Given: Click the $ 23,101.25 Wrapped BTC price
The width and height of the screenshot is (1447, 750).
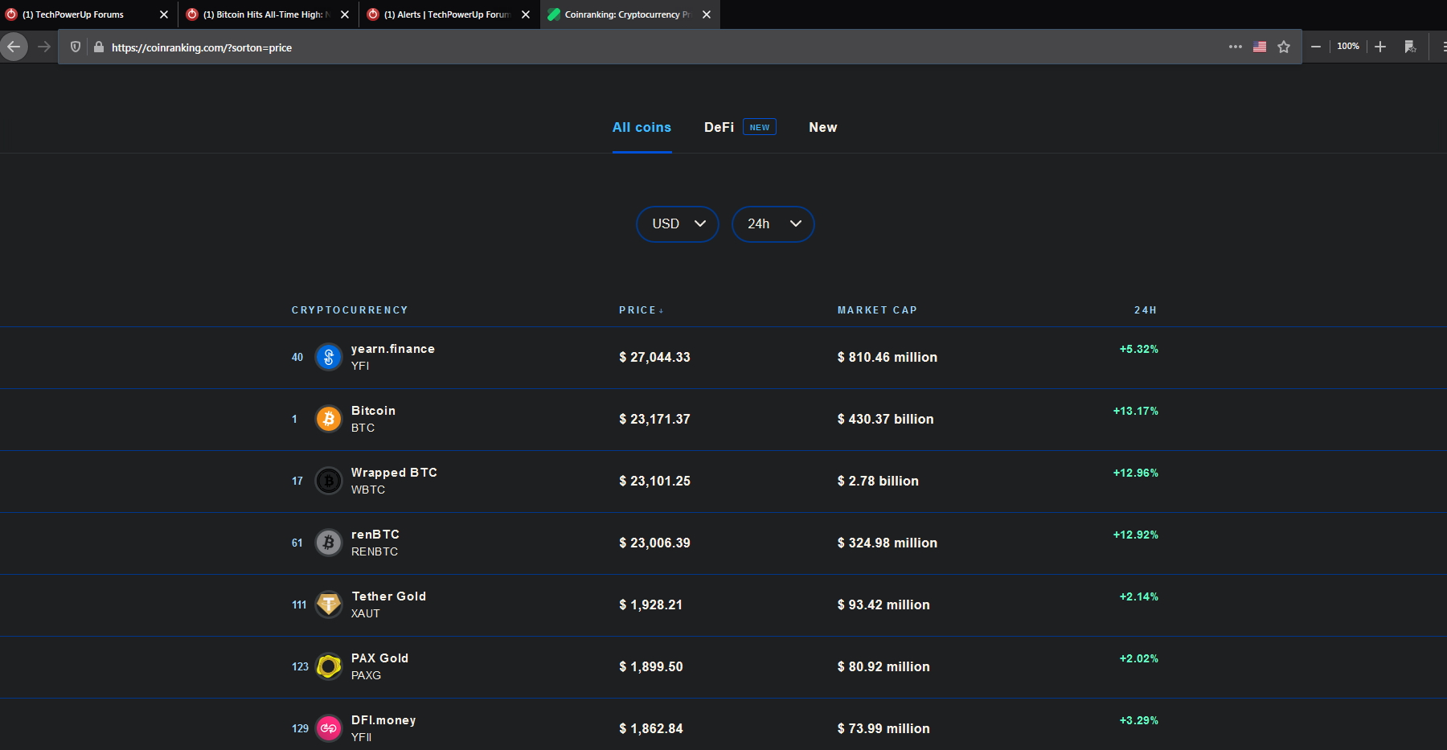Looking at the screenshot, I should (x=654, y=481).
